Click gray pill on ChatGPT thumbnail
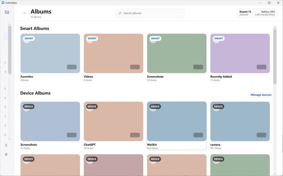This screenshot has height=176, width=283. (135, 135)
